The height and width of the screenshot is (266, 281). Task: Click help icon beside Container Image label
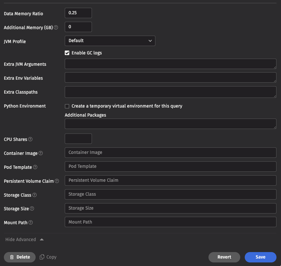click(41, 153)
